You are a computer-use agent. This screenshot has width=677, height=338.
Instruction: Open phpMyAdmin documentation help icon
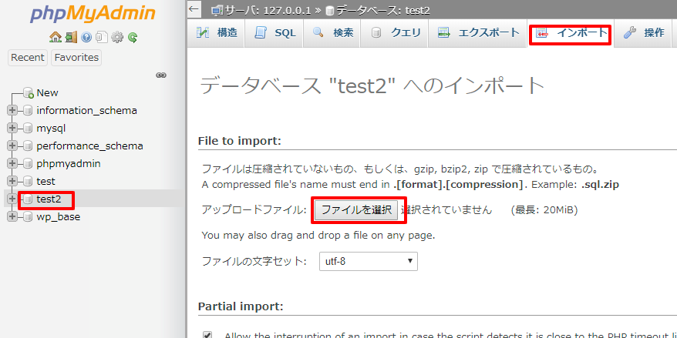click(x=86, y=37)
